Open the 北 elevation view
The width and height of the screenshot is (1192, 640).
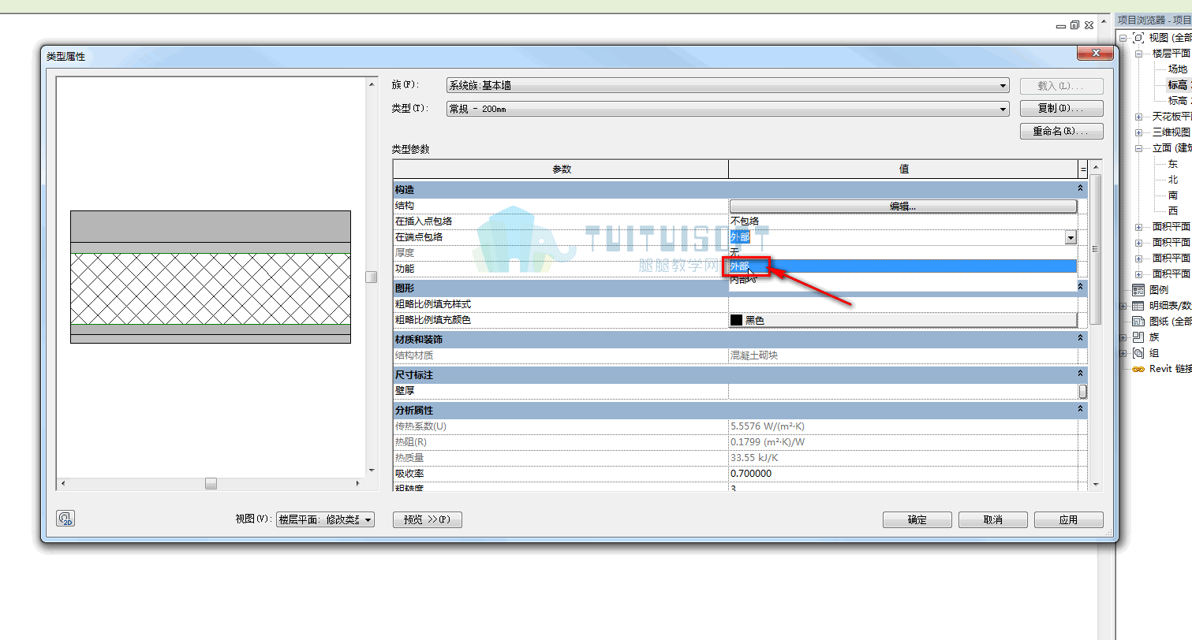(x=1173, y=180)
